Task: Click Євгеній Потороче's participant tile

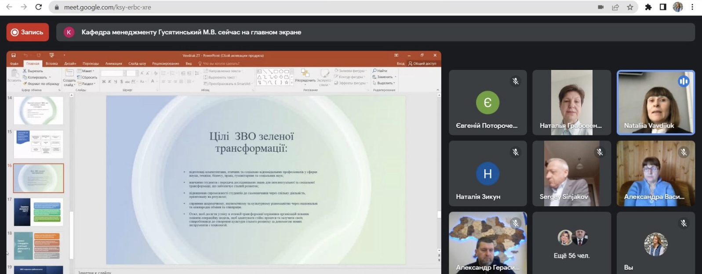Action: coord(488,102)
